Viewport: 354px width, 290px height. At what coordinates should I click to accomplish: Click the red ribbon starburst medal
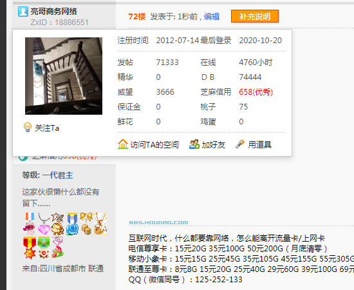click(30, 247)
